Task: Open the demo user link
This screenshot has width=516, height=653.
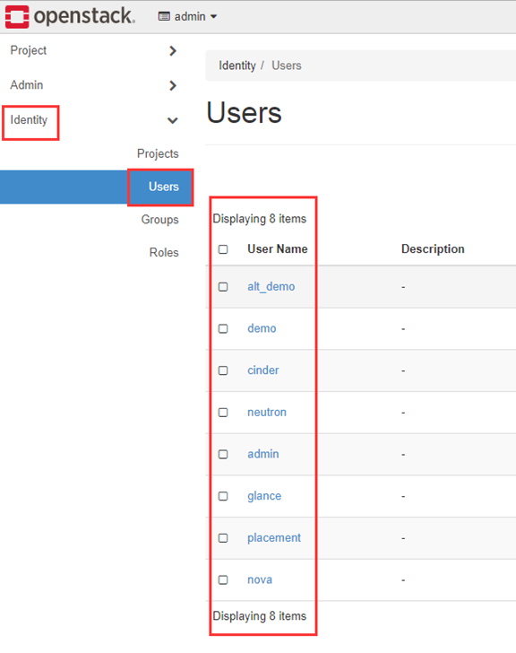Action: (x=262, y=328)
